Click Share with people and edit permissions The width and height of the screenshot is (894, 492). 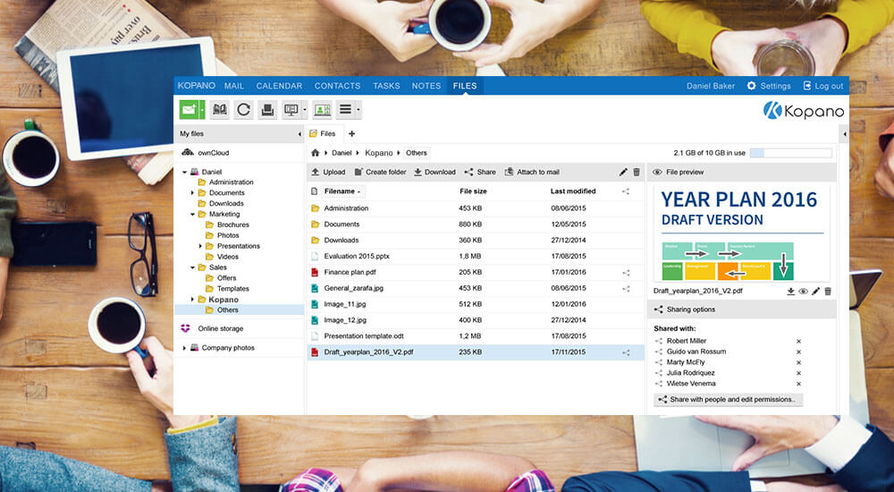(728, 400)
